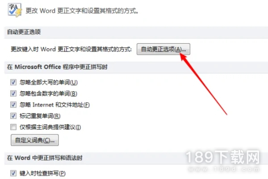268x179 pixels.
Task: Click the 在 Word 中更正拼写和语法时 section header
Action: [x=45, y=158]
